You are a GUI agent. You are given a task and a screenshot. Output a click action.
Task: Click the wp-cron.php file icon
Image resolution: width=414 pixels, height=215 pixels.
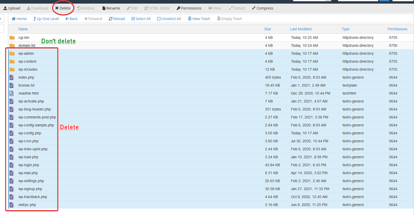(x=12, y=141)
